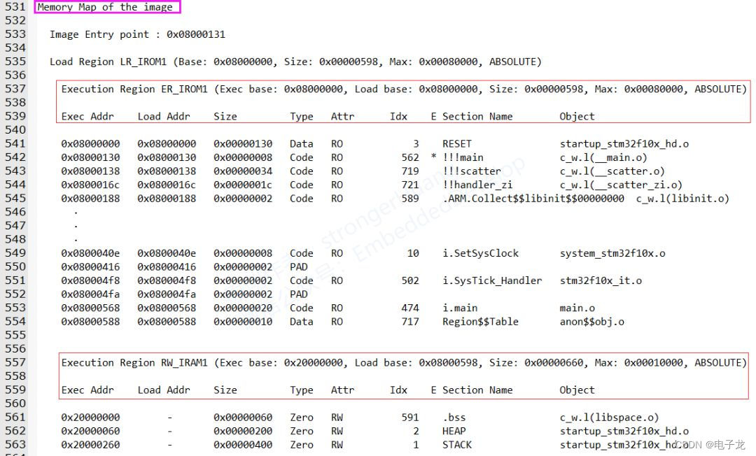Click line number 557 in the gutter
The image size is (756, 456).
pos(15,362)
